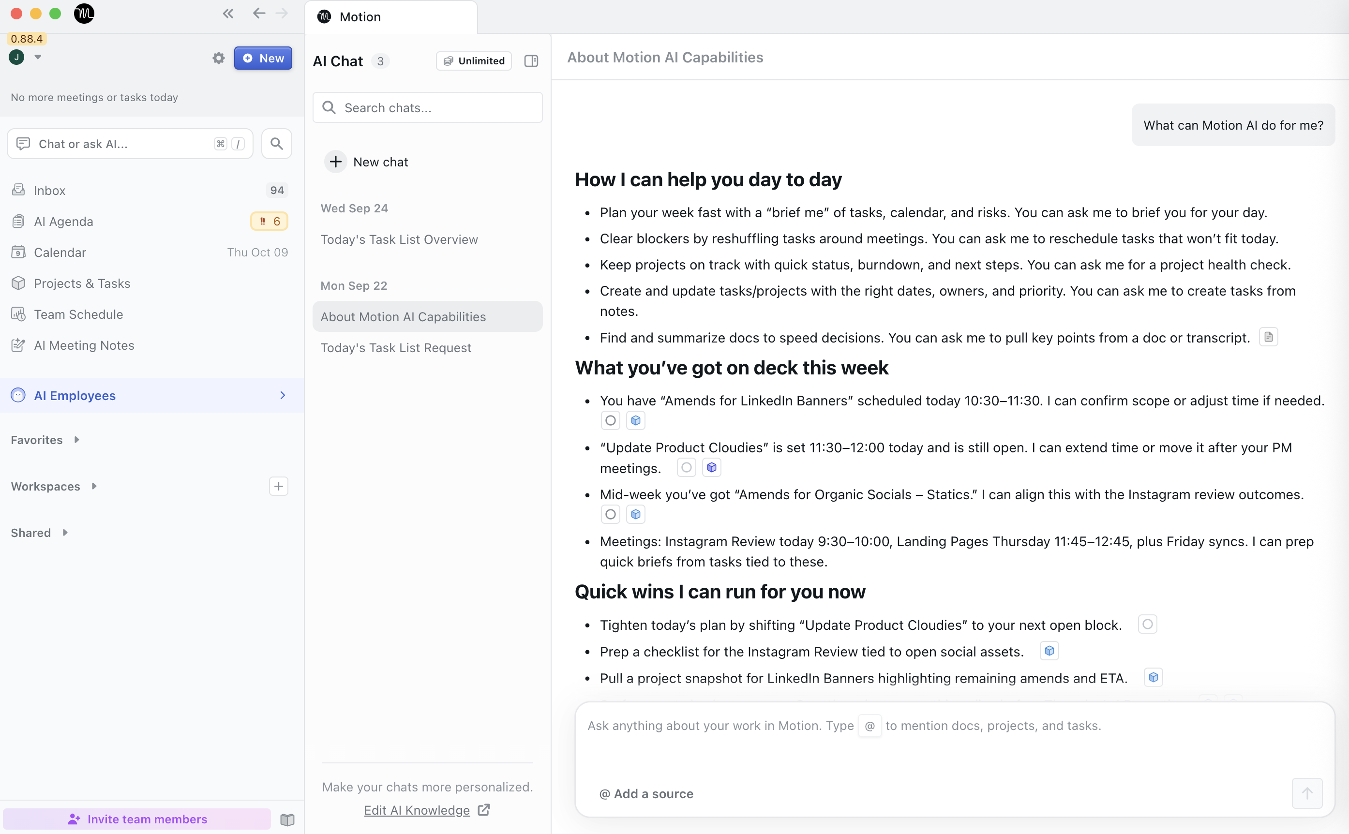Image resolution: width=1349 pixels, height=834 pixels.
Task: Click the send arrow button
Action: 1306,793
